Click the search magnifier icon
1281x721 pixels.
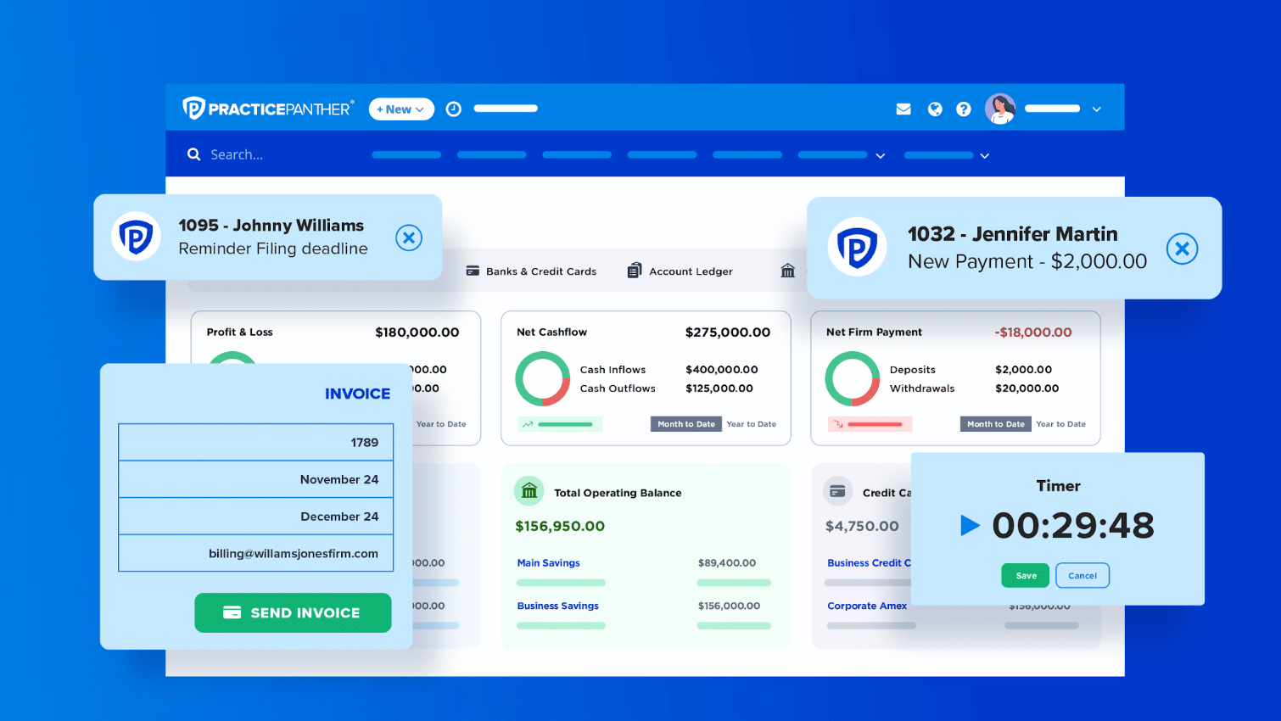click(193, 154)
